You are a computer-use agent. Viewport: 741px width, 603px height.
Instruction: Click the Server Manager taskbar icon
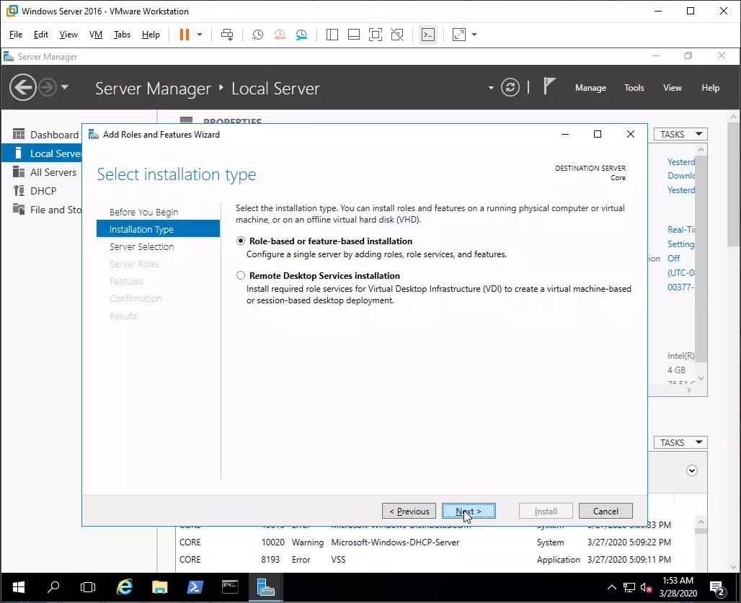(x=265, y=587)
